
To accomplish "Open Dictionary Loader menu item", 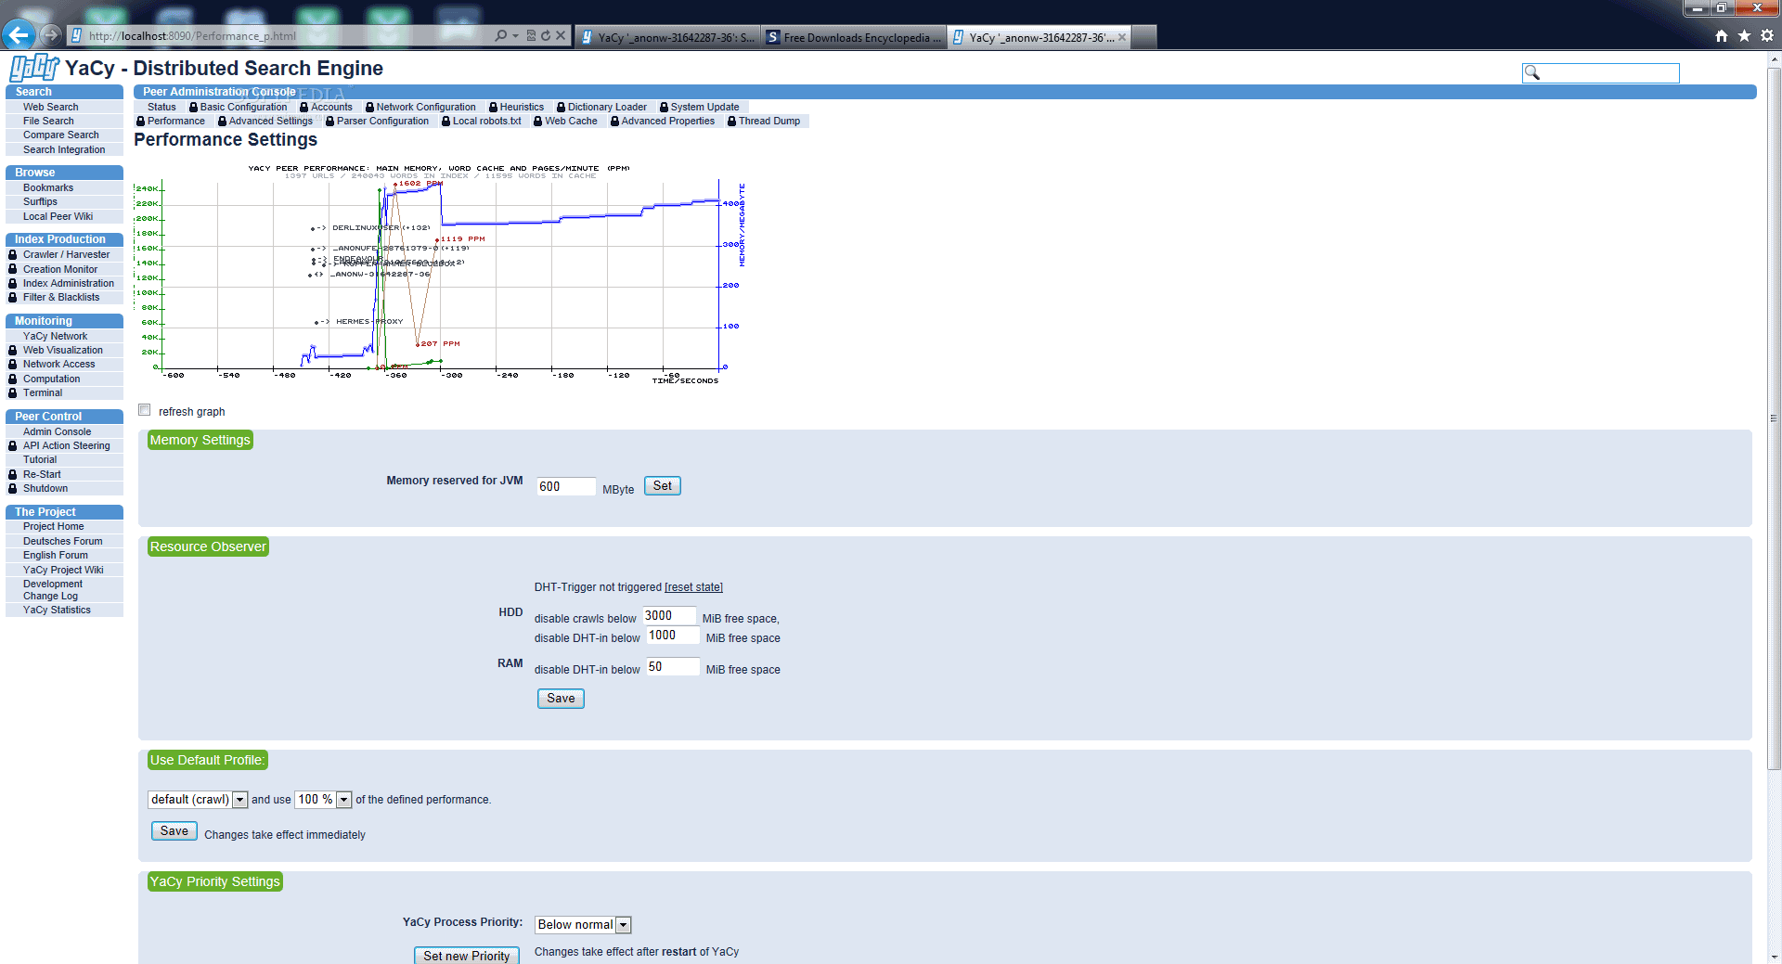I will point(607,107).
